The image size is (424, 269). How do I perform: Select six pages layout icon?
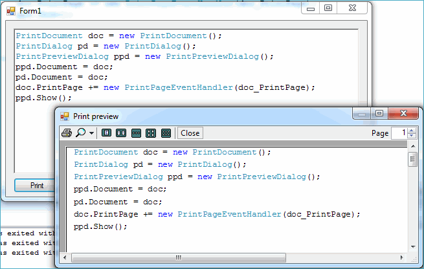click(166, 133)
